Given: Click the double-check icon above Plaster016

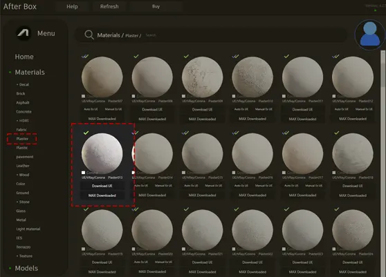Looking at the screenshot, I should pyautogui.click(x=235, y=133).
